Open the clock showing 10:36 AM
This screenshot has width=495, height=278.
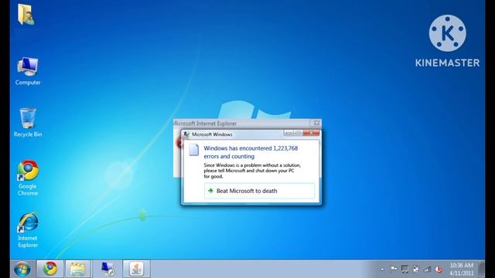(461, 266)
